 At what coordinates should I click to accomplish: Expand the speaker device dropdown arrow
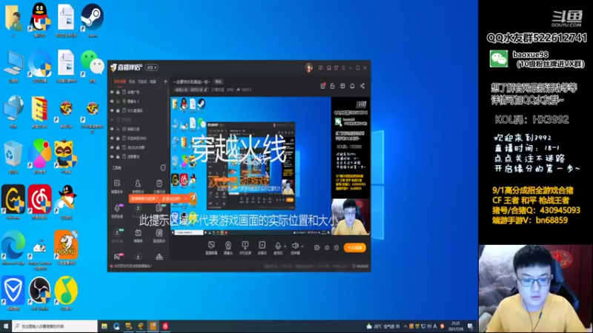point(302,246)
